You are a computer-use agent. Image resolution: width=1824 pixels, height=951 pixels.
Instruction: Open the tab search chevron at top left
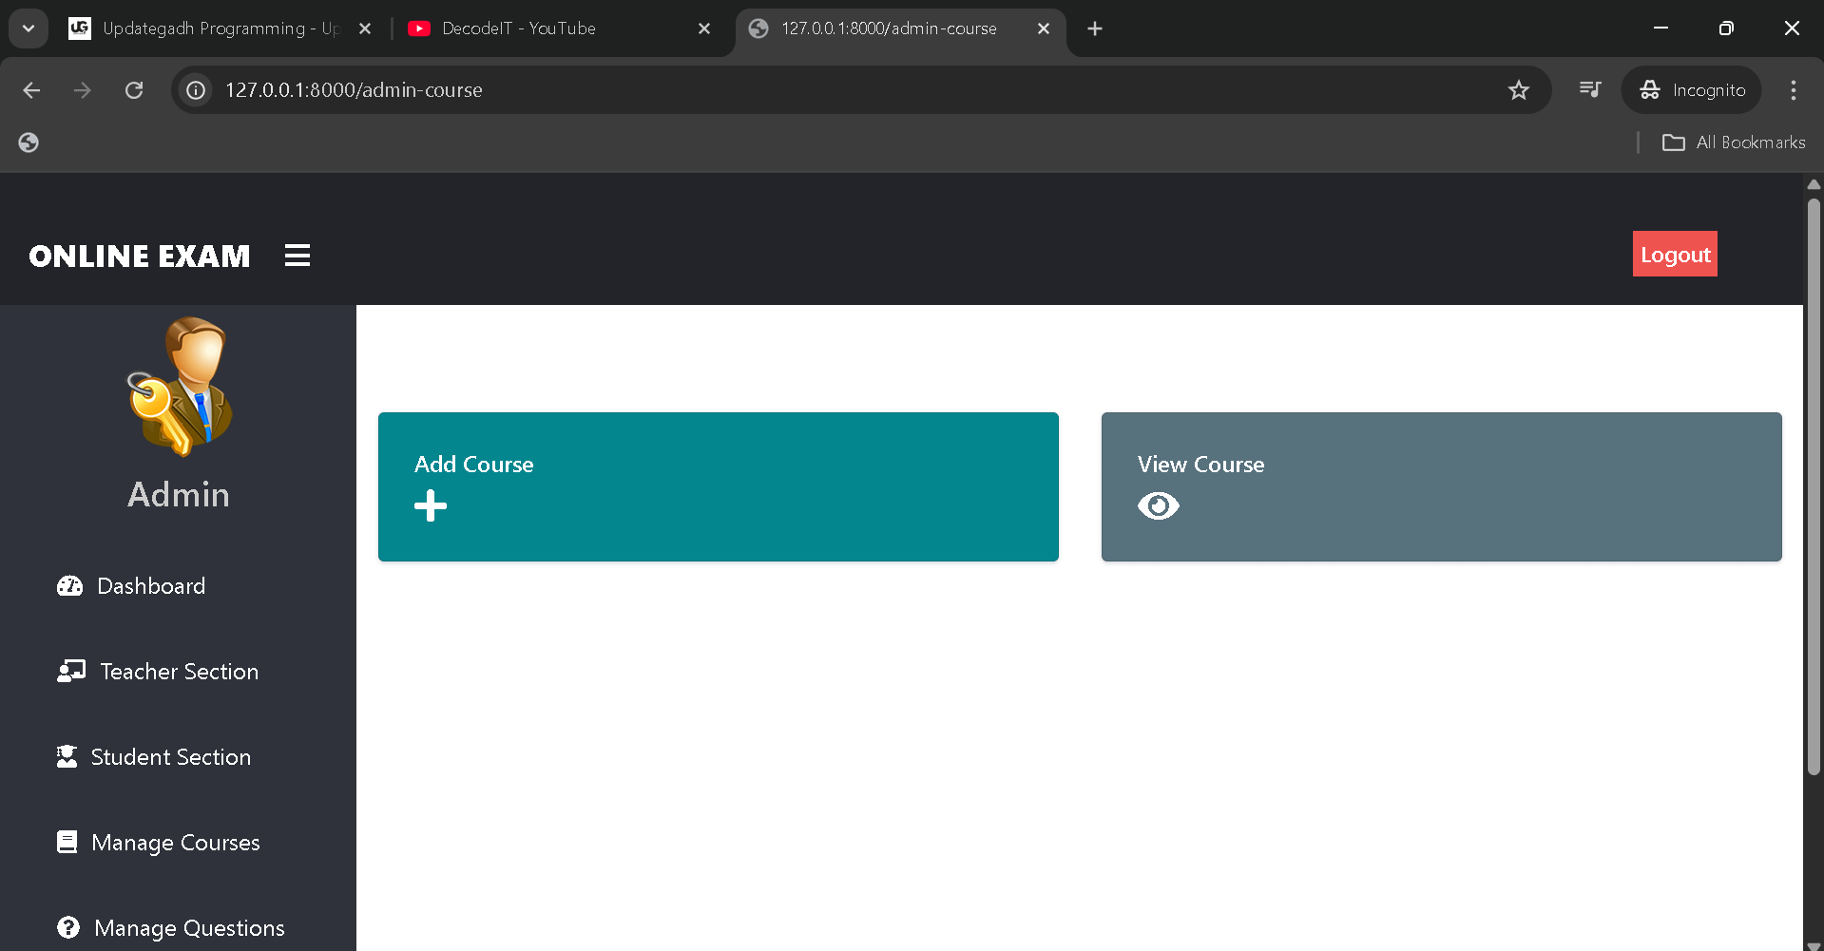point(28,28)
